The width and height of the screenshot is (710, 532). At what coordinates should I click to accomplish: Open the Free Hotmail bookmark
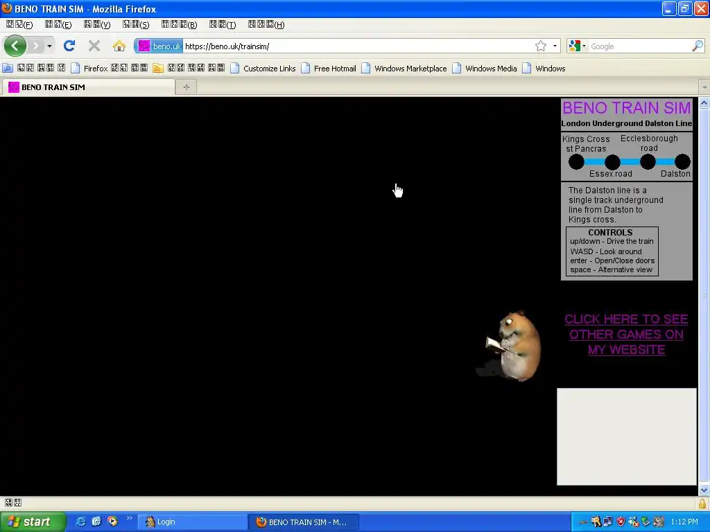point(329,69)
